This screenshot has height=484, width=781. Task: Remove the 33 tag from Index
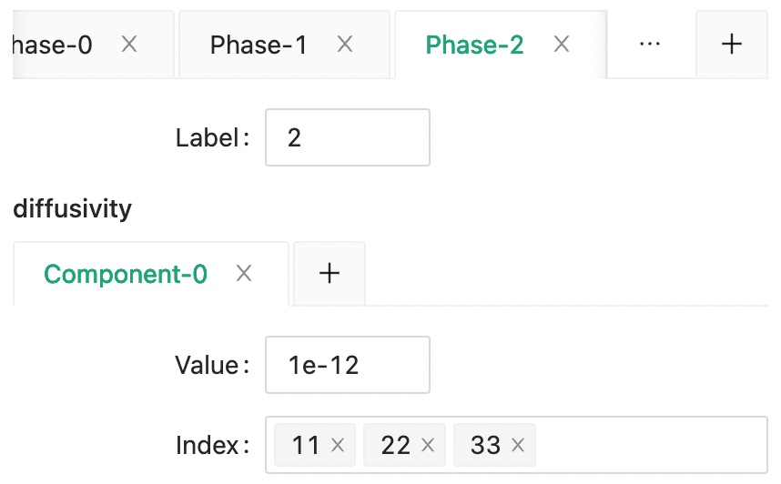tap(518, 445)
